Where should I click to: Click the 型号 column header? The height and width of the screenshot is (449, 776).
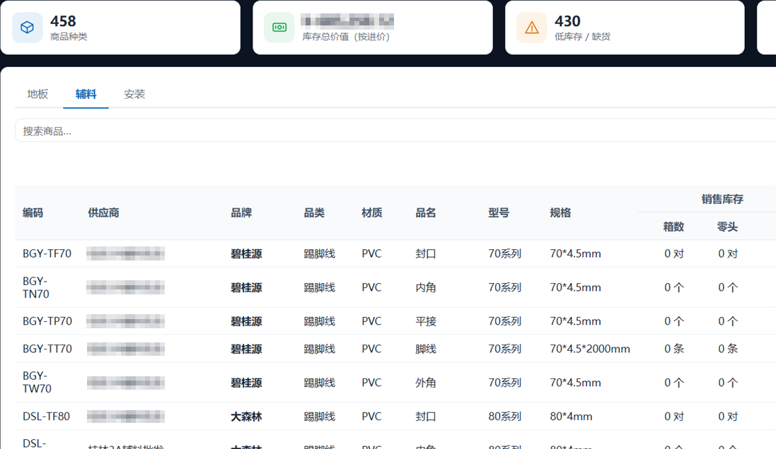pyautogui.click(x=499, y=213)
